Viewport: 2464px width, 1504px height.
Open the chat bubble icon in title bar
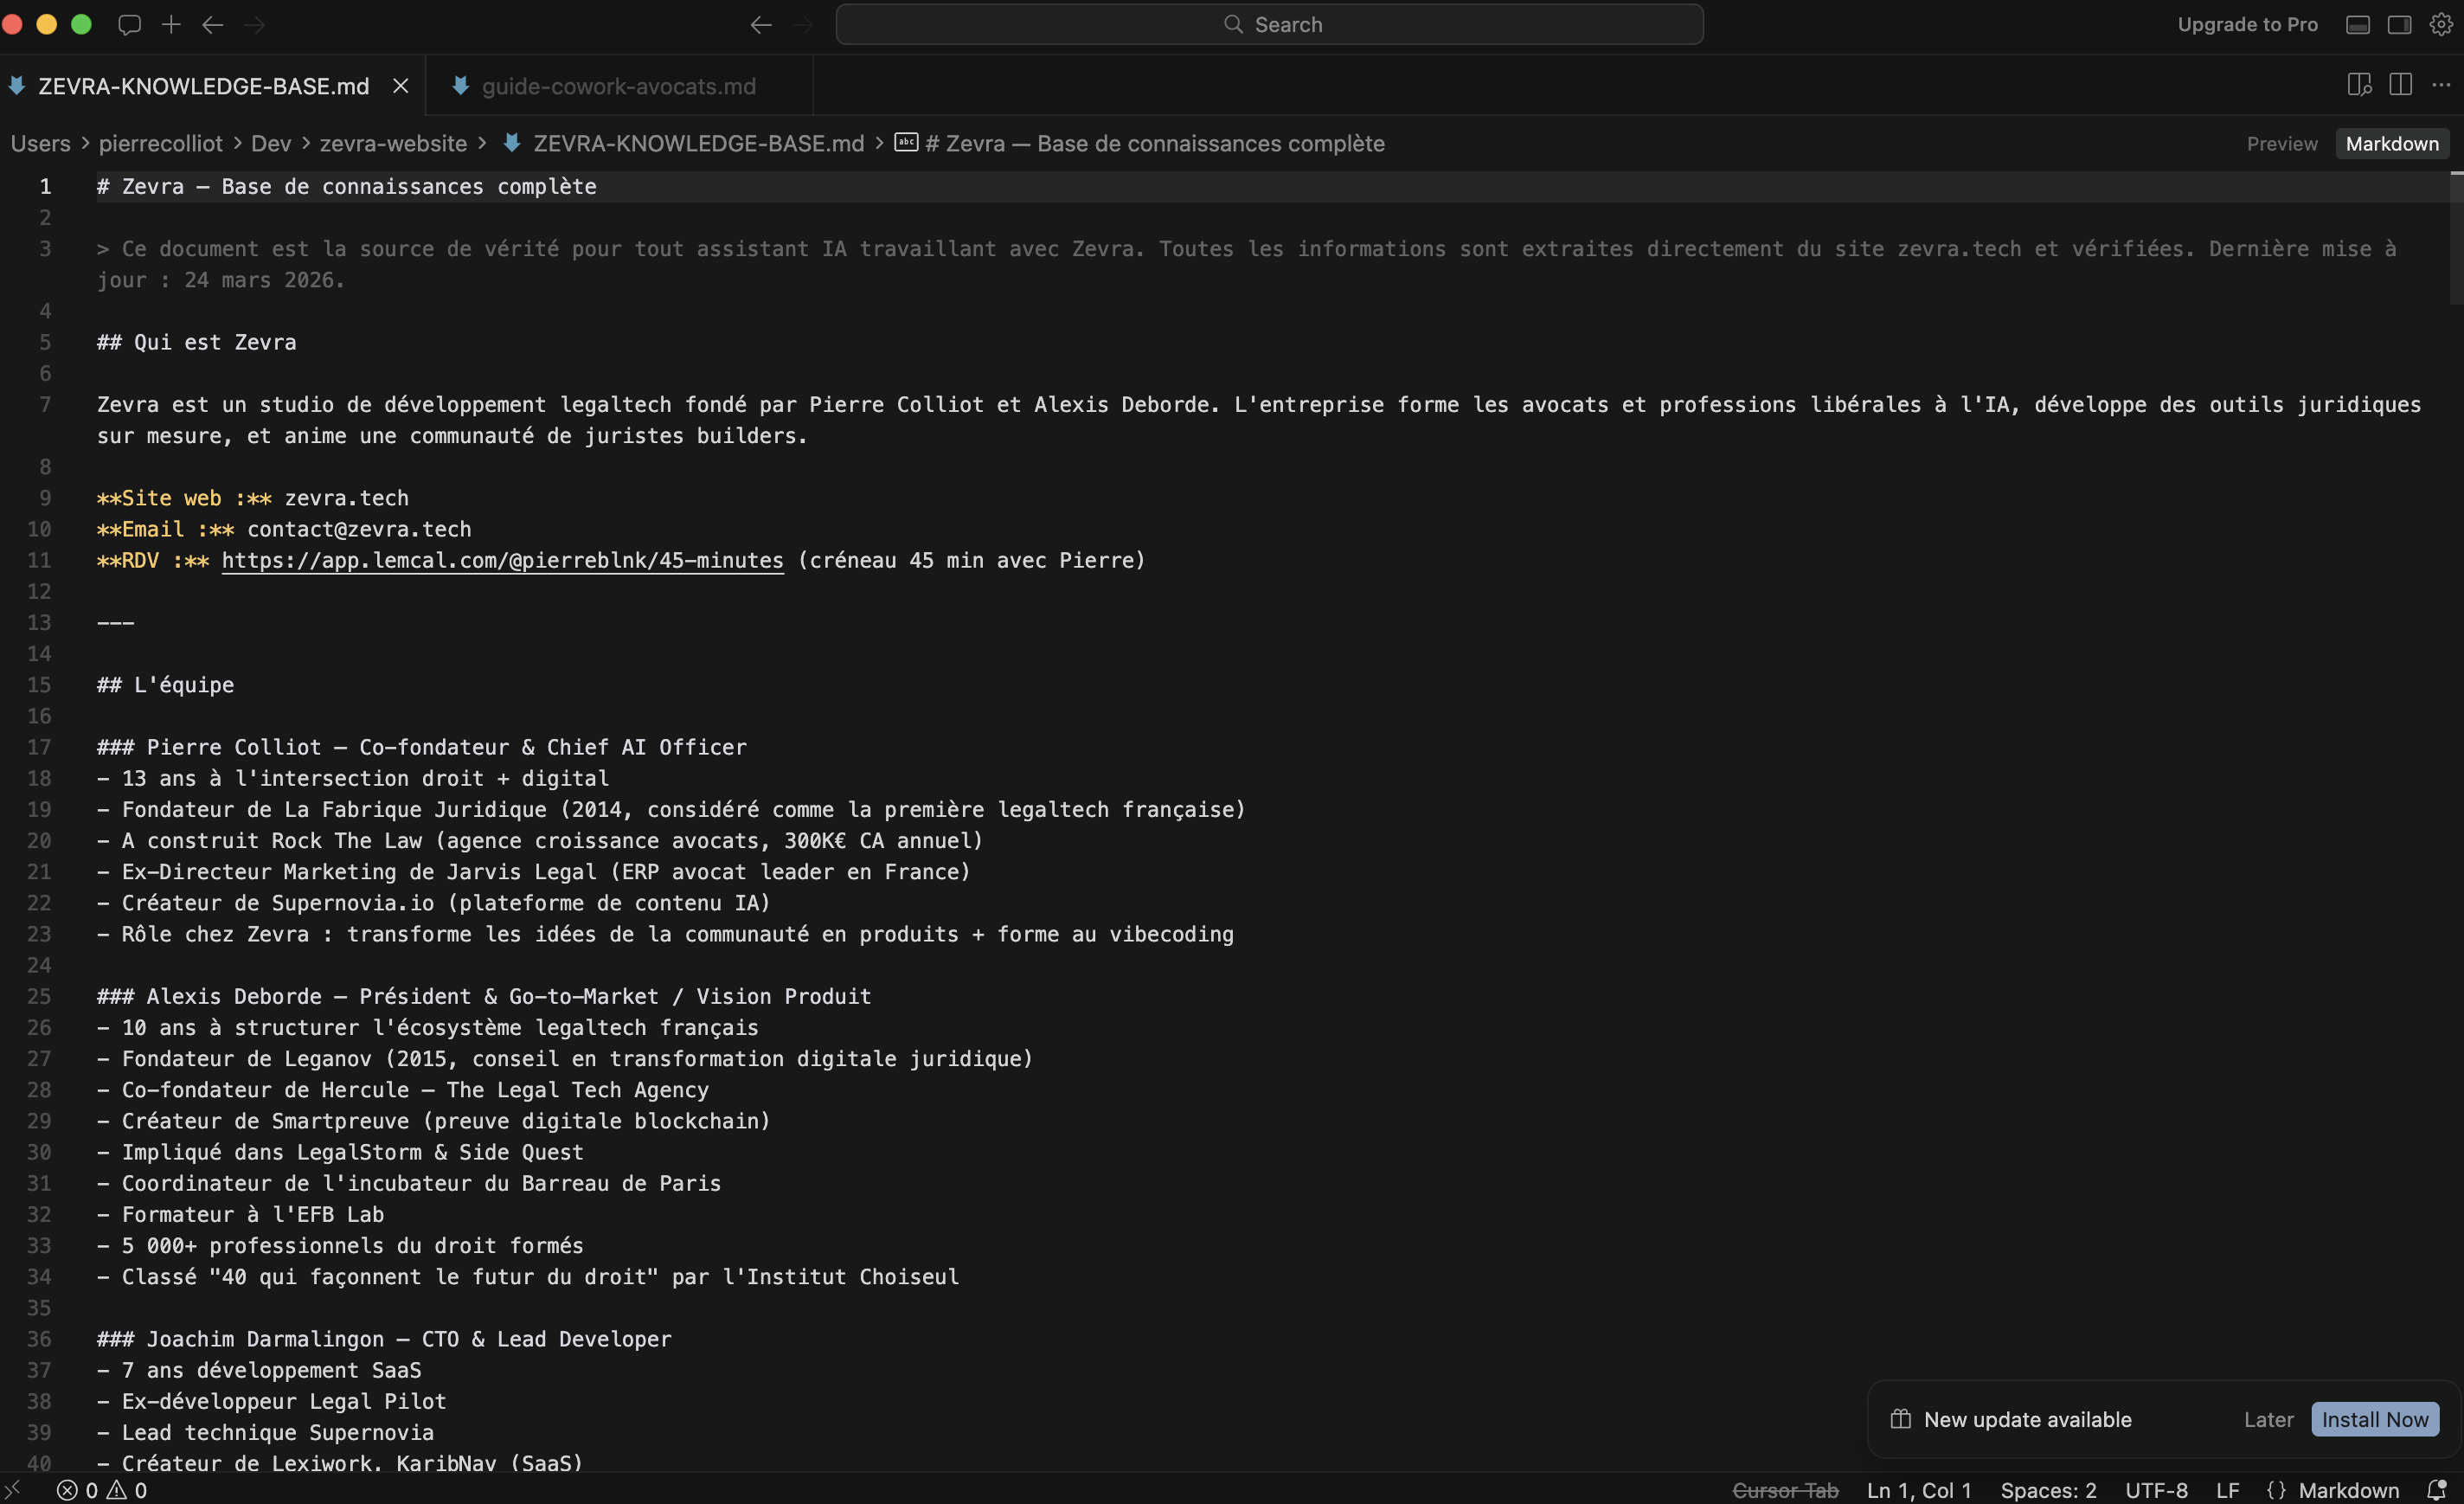(129, 24)
